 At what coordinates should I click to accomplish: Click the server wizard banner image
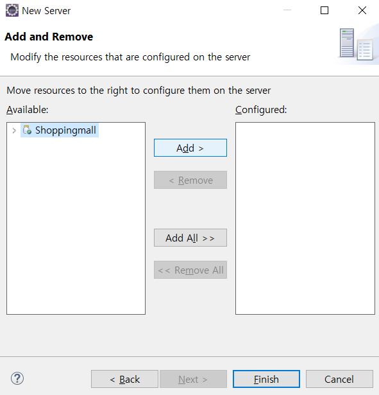[x=357, y=45]
